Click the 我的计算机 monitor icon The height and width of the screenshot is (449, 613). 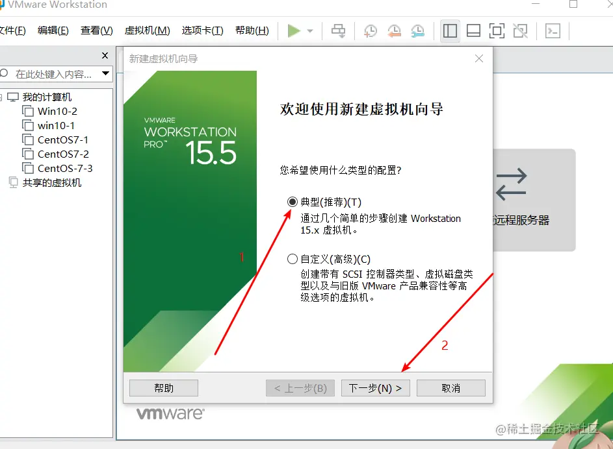pos(13,97)
